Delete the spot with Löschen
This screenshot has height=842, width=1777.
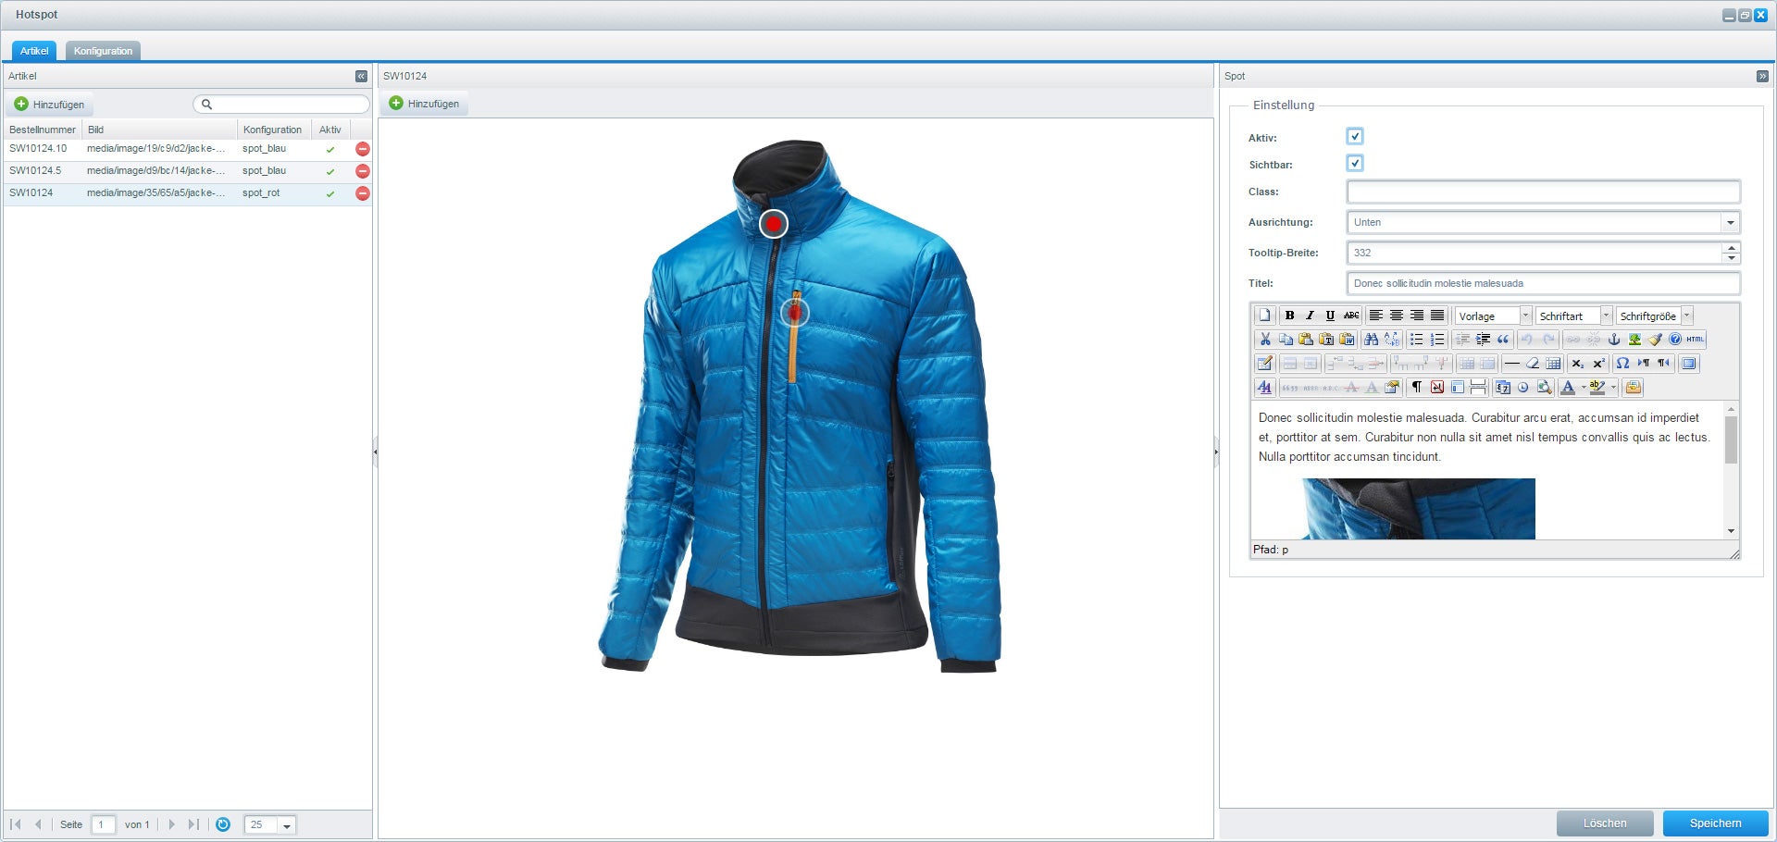(x=1605, y=823)
